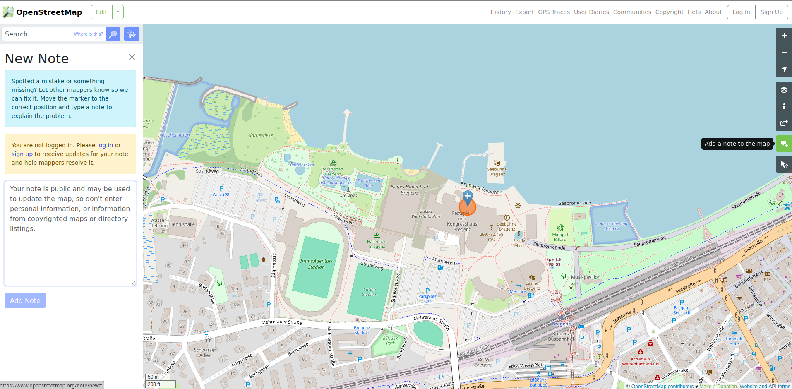792x389 pixels.
Task: Click the West (P8) parking icon
Action: point(221,189)
